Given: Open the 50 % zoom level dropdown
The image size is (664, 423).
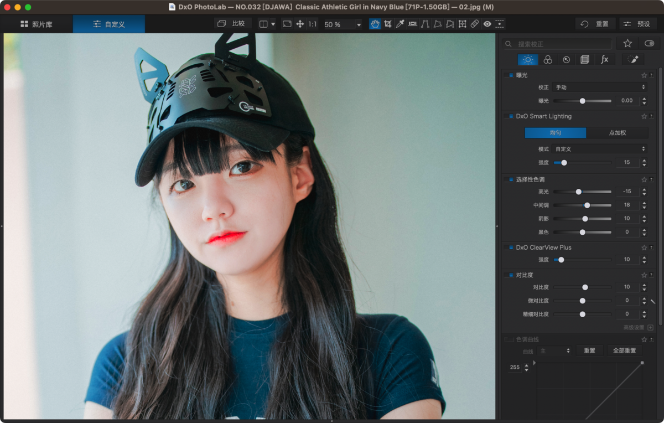Looking at the screenshot, I should [x=342, y=24].
